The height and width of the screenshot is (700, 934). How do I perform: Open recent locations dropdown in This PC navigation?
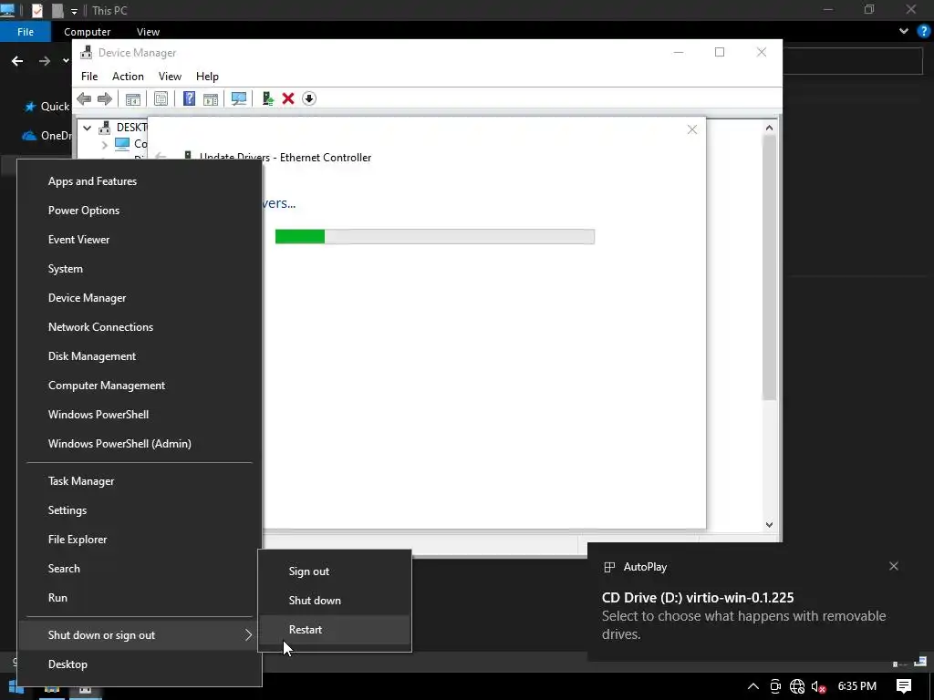click(66, 61)
